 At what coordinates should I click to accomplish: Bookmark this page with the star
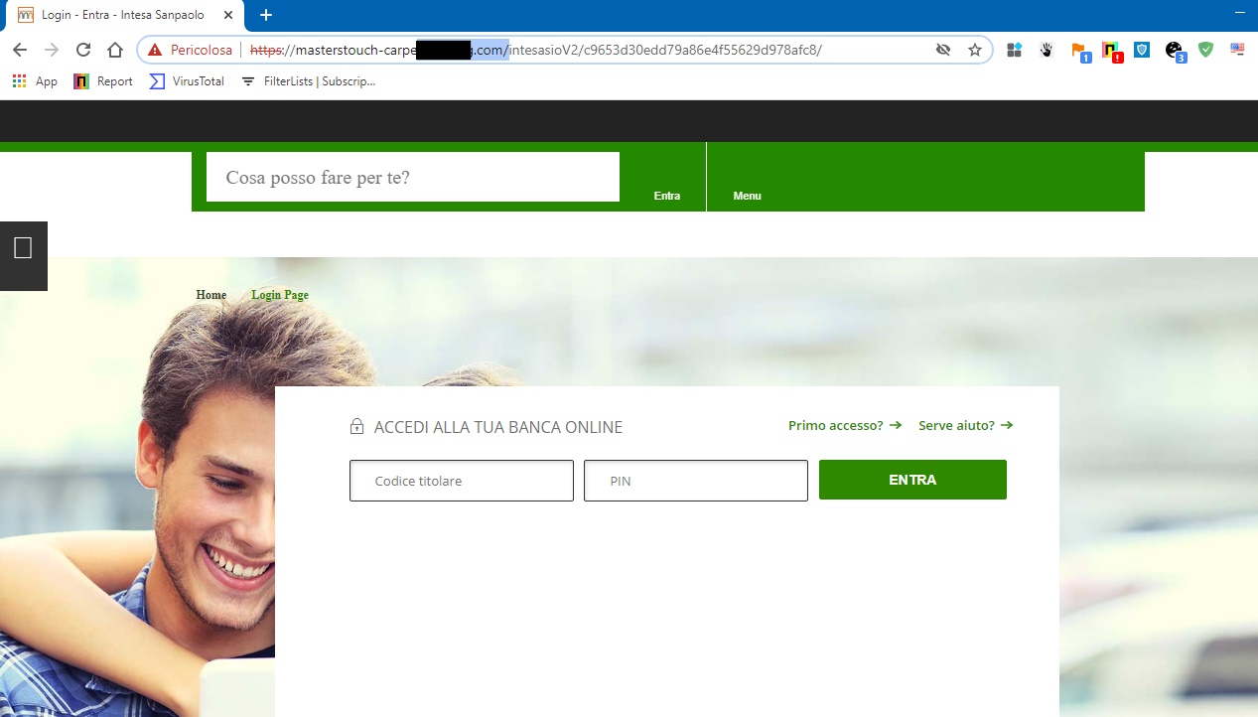tap(975, 50)
